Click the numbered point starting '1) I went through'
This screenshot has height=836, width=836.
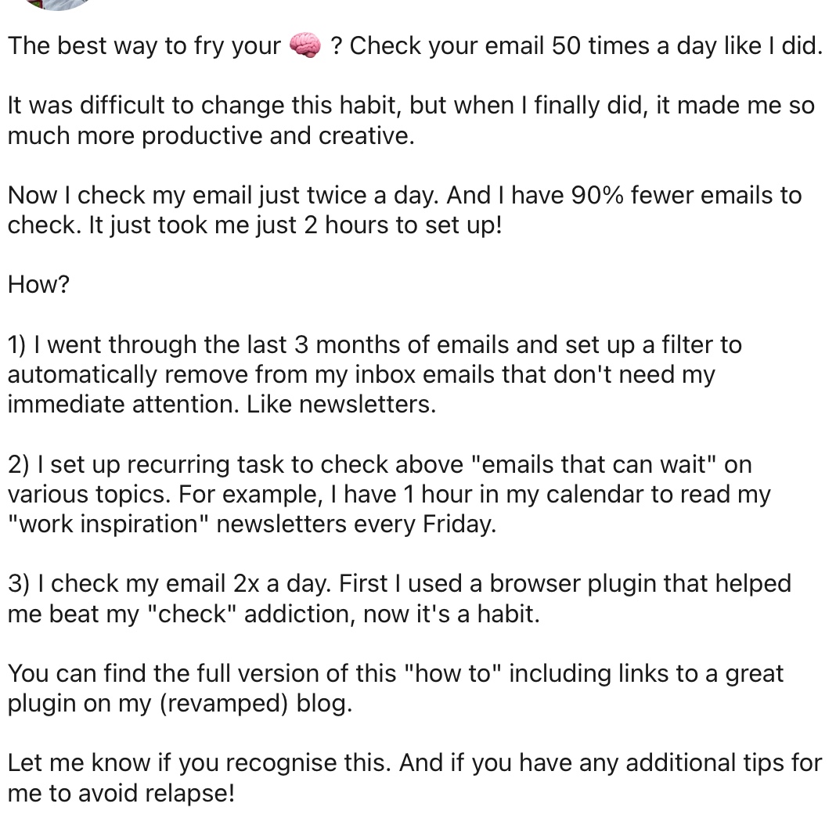[x=374, y=374]
